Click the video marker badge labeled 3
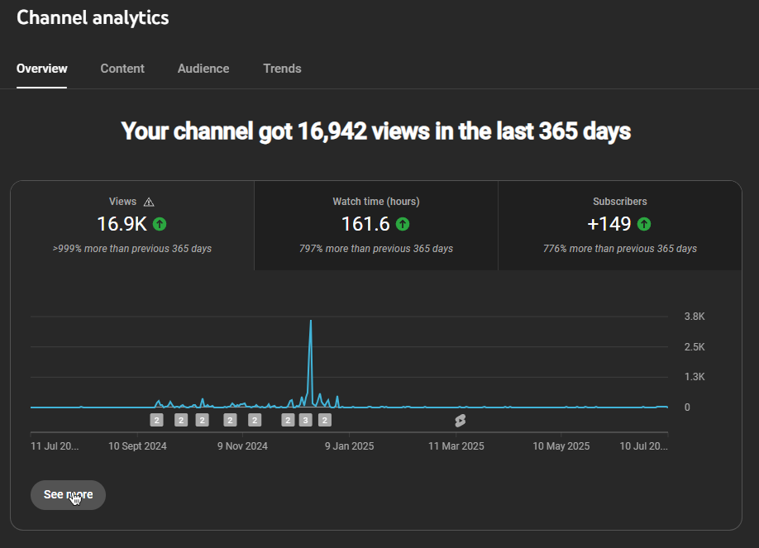 pos(305,421)
